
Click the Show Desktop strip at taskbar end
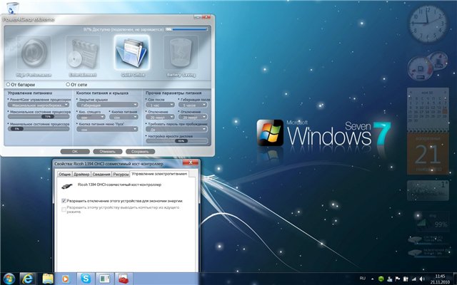pos(454,279)
